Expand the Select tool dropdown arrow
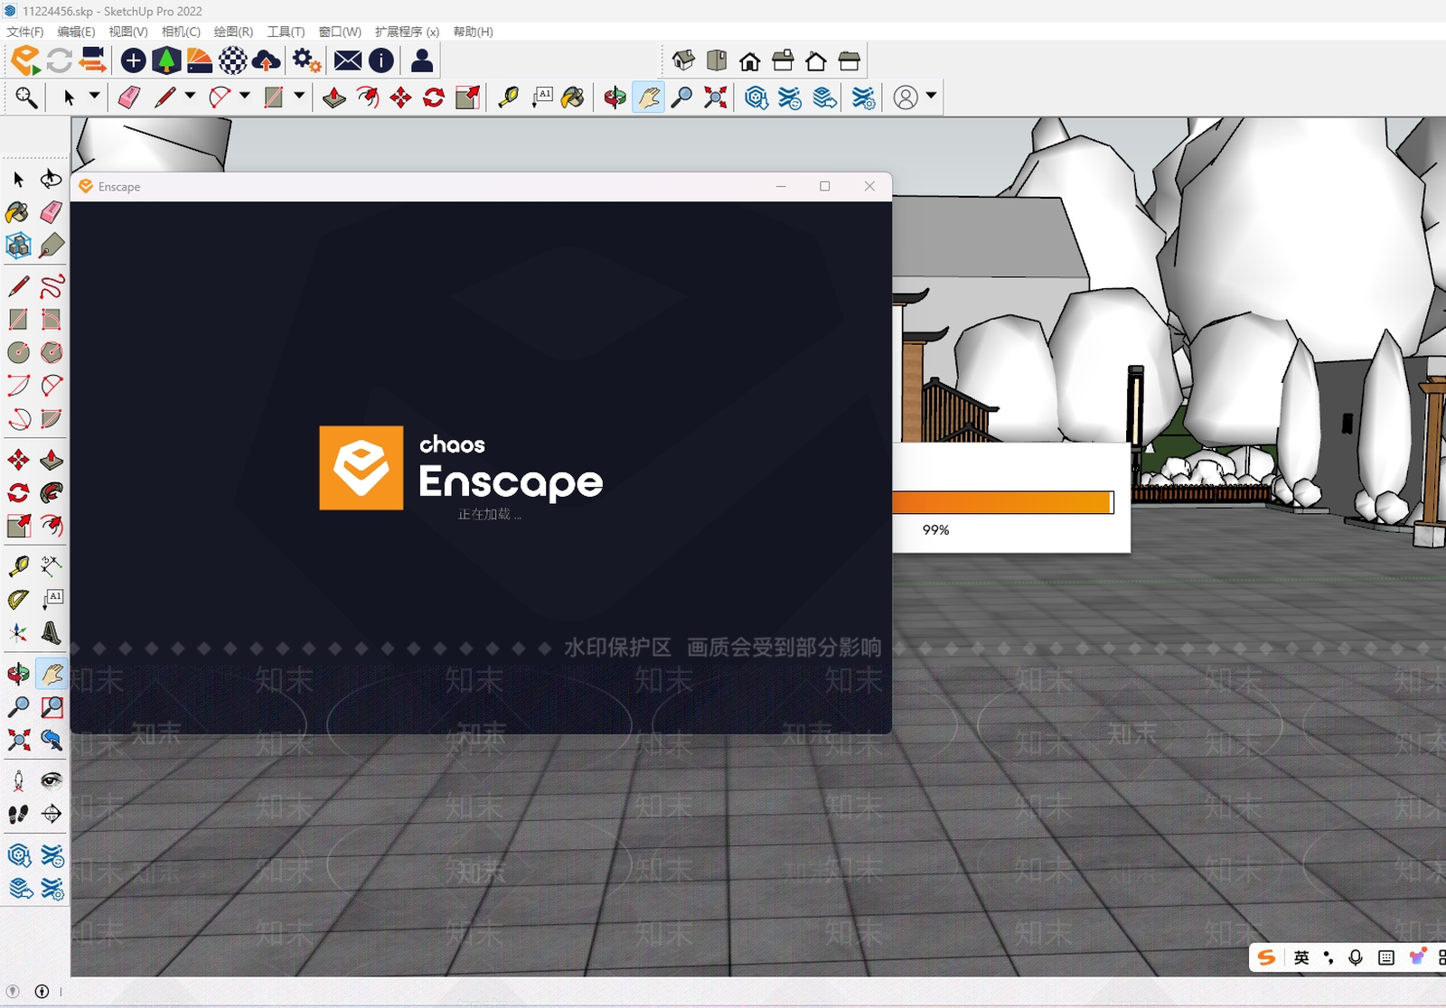Viewport: 1446px width, 1008px height. click(x=94, y=96)
